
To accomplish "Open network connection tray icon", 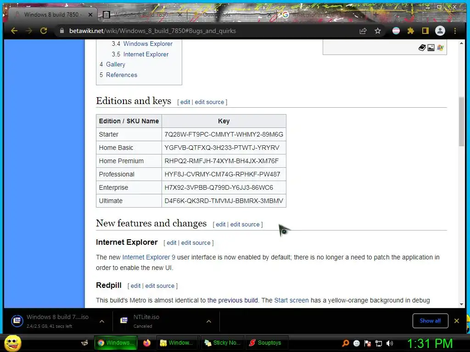I will tap(379, 343).
